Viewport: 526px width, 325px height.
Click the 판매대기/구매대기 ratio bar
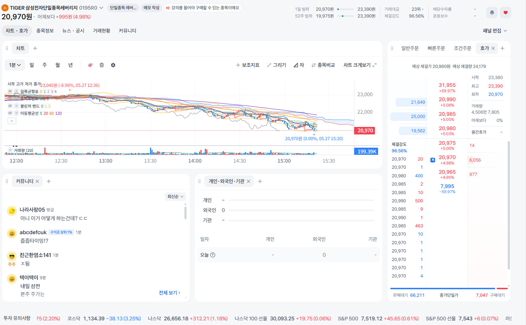coord(449,288)
